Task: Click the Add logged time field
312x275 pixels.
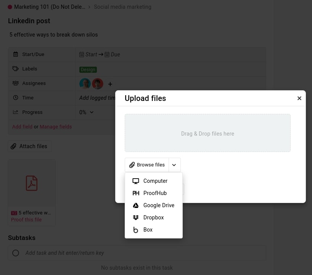Action: [x=97, y=98]
